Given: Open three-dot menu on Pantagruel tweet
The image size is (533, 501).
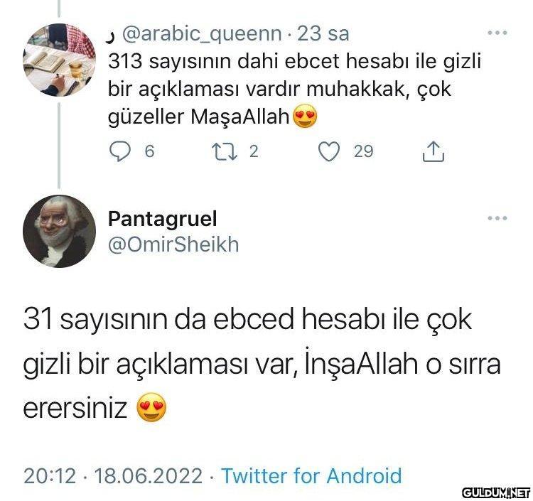Looking at the screenshot, I should [497, 218].
